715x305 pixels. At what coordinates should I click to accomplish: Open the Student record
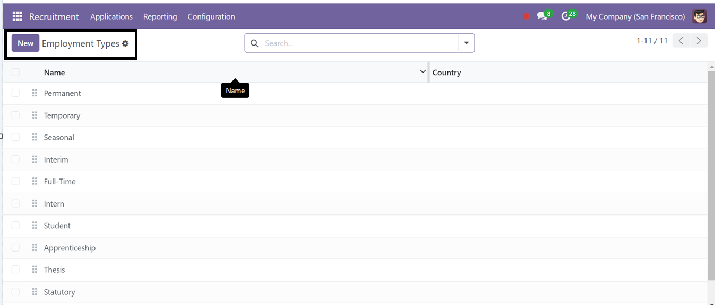point(57,226)
